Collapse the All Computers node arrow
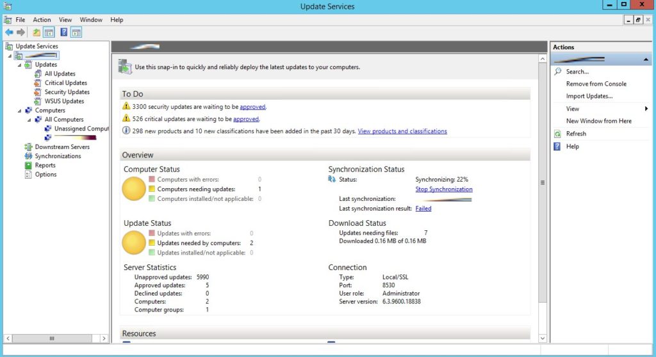 29,120
